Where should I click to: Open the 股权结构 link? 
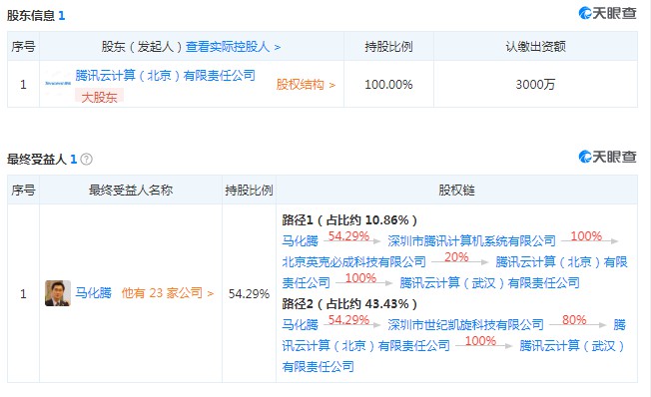point(306,85)
